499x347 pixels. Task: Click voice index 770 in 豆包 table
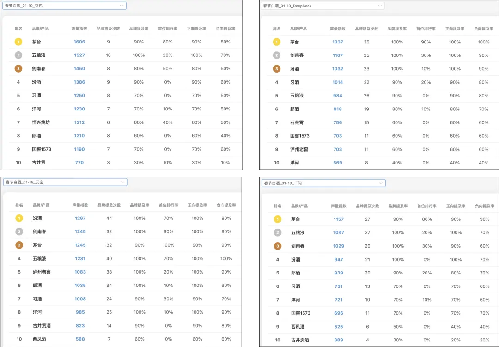pyautogui.click(x=79, y=162)
